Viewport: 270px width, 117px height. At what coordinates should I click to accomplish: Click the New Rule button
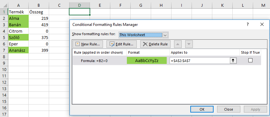(88, 44)
